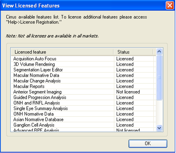Click Licensed status for Asian Normative Database

point(125,120)
